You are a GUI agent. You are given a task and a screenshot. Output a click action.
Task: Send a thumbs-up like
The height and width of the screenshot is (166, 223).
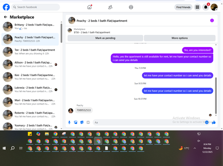[214, 123]
